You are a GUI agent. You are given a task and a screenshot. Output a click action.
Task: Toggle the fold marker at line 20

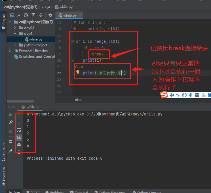72,60
